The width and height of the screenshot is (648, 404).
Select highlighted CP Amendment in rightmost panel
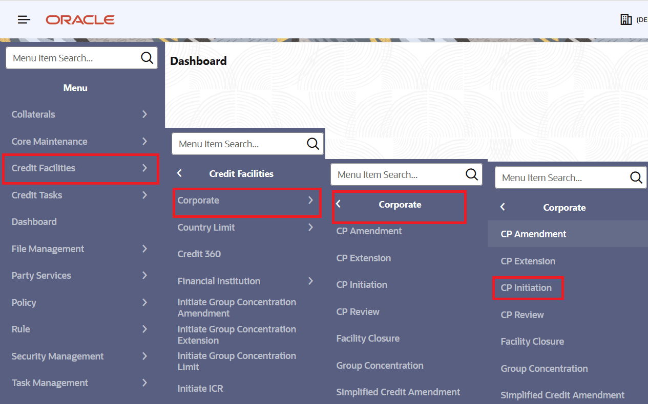533,234
